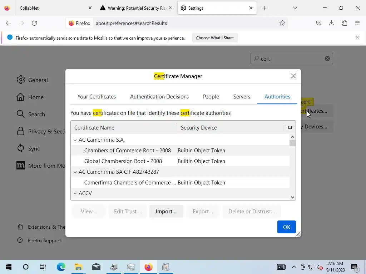Open the notification center on the taskbar
The width and height of the screenshot is (366, 274).
(355, 267)
